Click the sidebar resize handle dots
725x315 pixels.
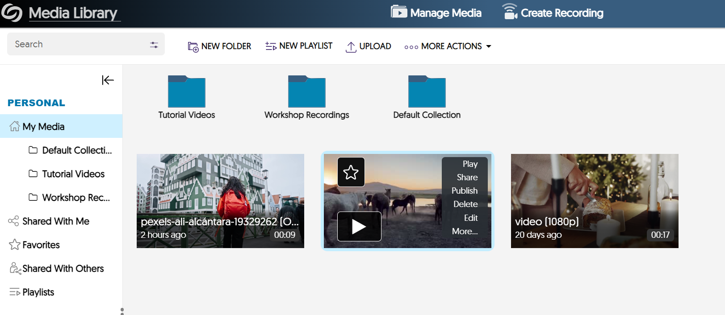pyautogui.click(x=122, y=311)
